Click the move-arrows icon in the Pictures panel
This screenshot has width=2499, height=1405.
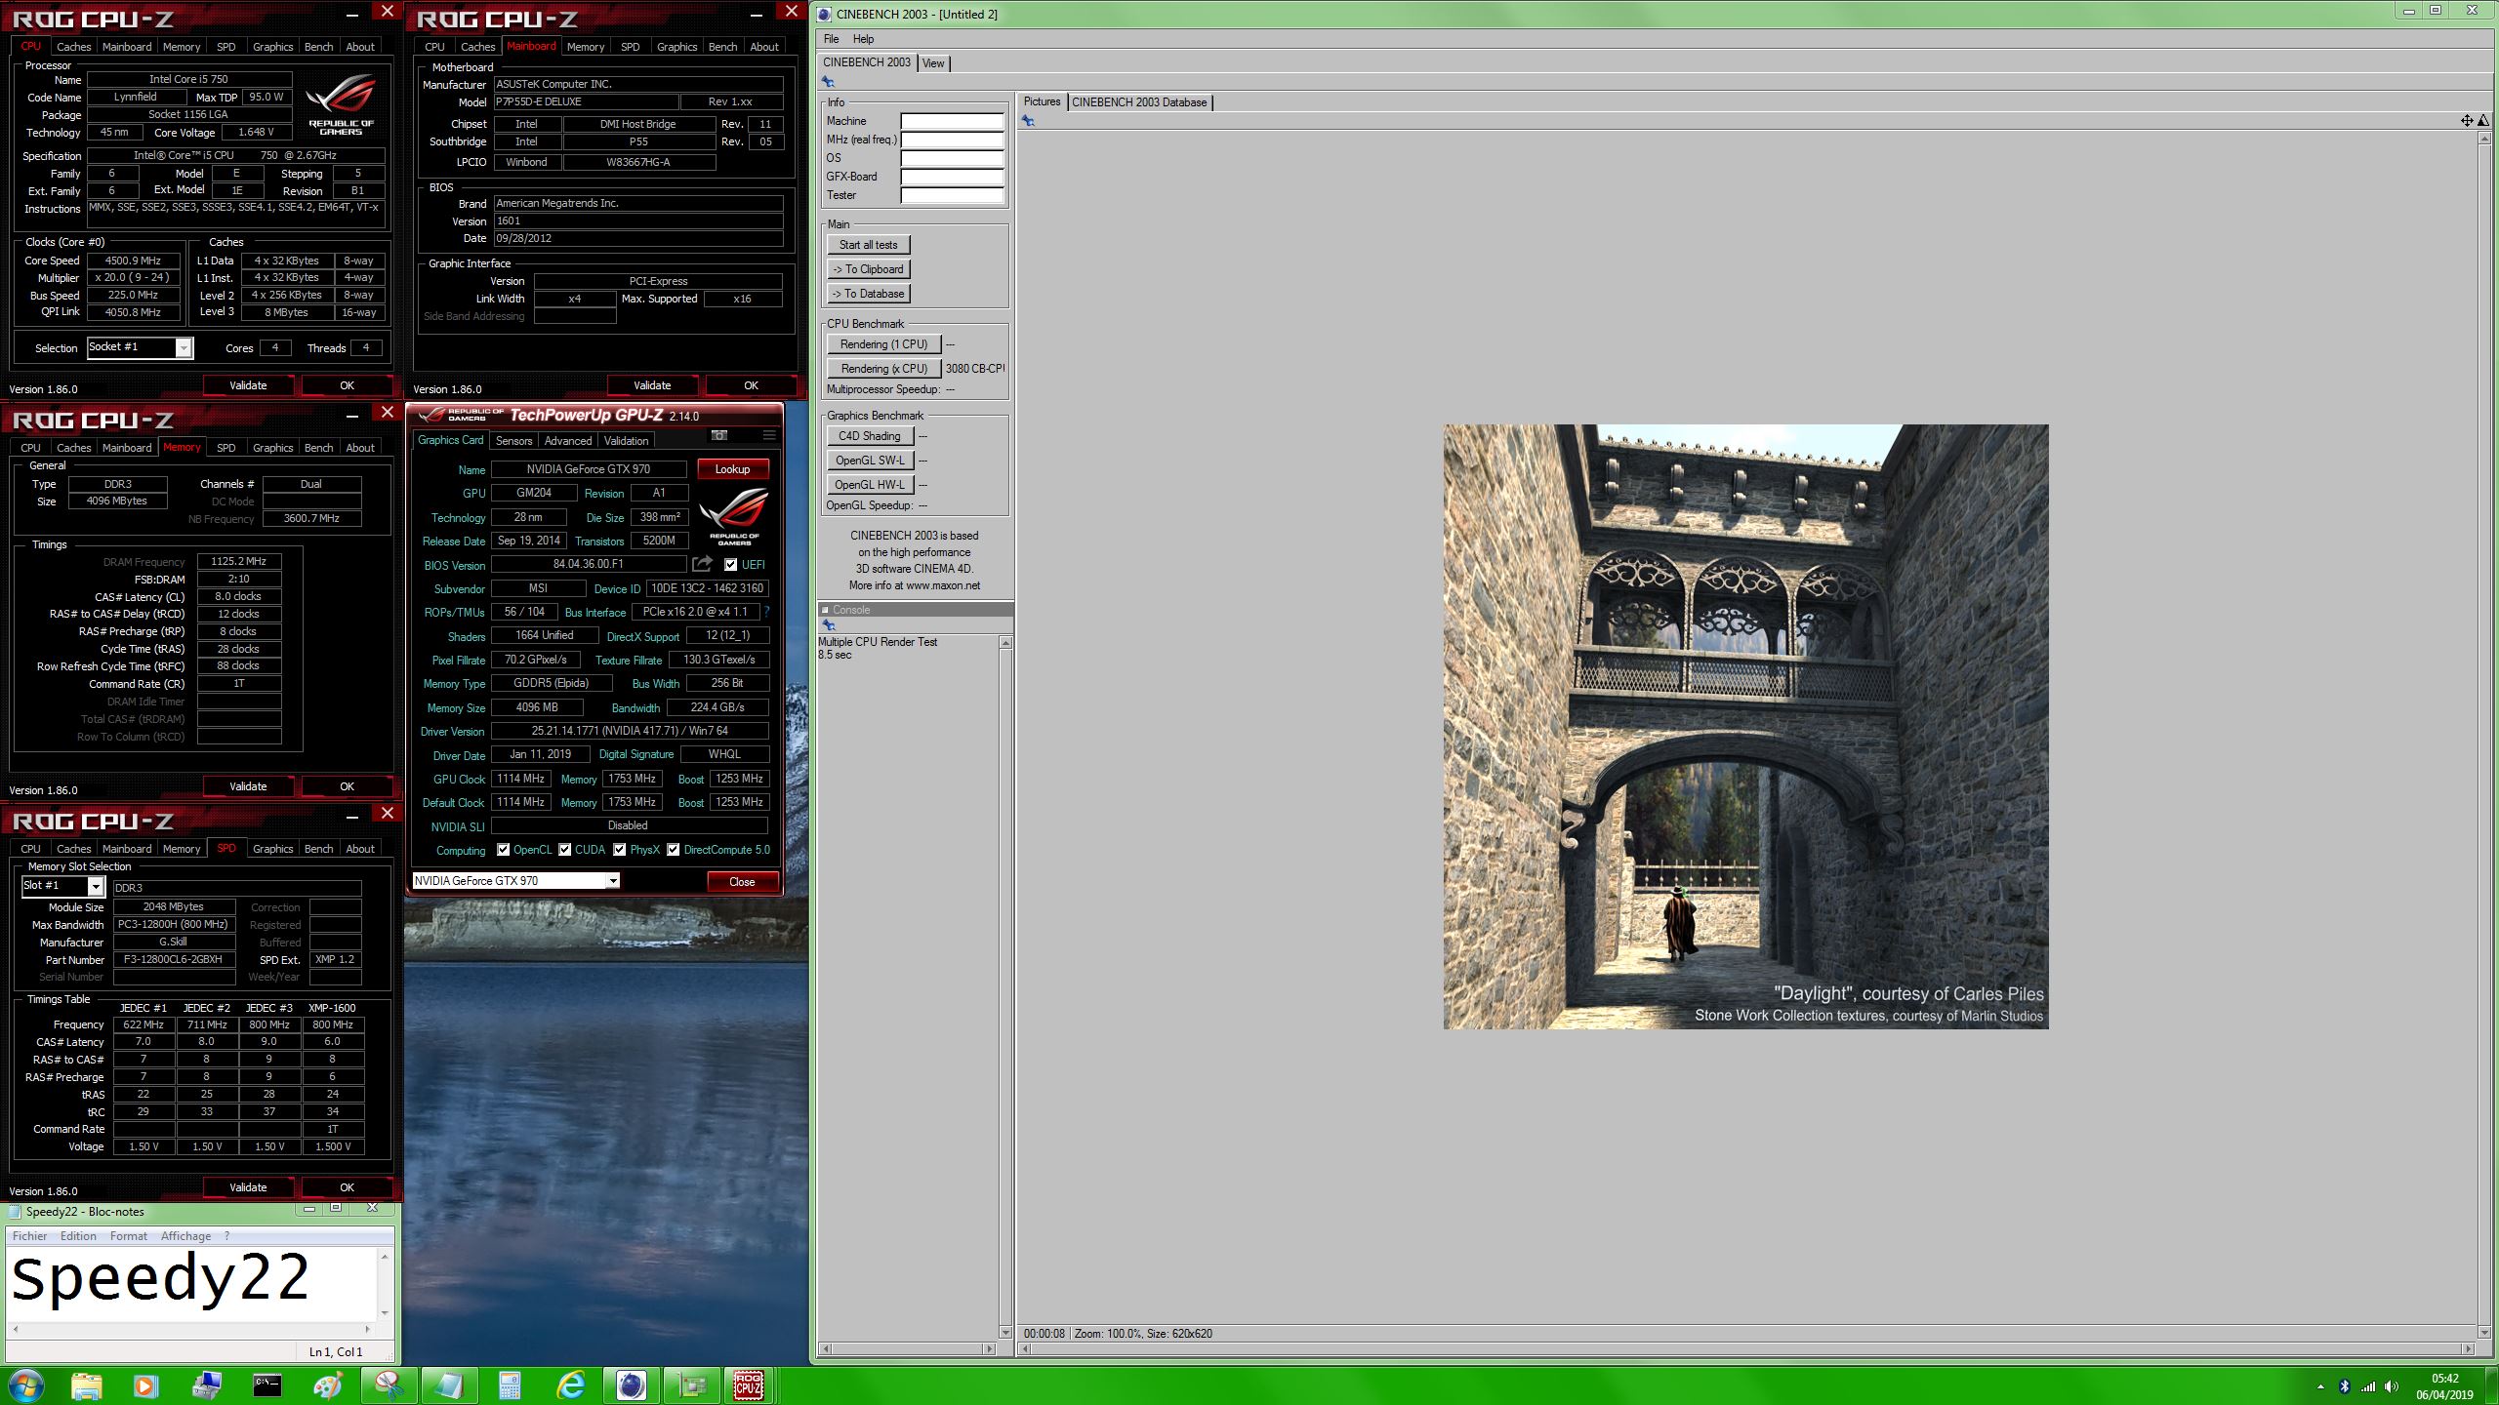click(2467, 120)
